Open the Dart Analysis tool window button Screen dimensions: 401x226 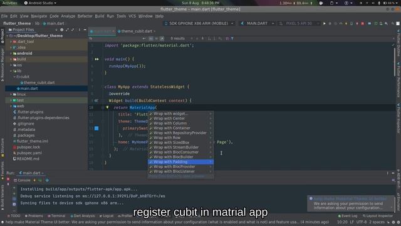point(82,216)
